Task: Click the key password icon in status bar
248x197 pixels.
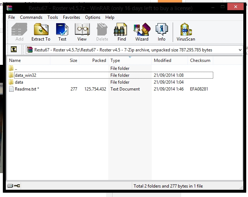Action: [x=17, y=186]
